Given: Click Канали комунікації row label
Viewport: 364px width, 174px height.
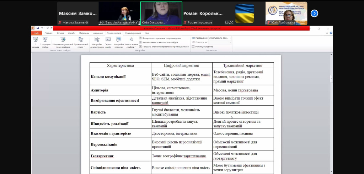Looking at the screenshot, I should 108,77.
